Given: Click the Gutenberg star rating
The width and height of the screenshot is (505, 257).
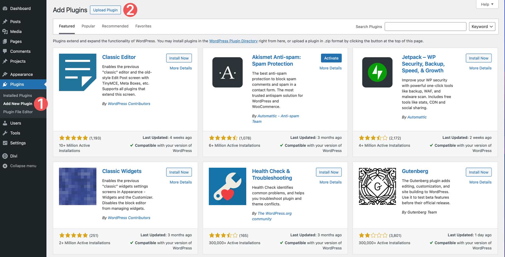Looking at the screenshot, I should pos(373,235).
